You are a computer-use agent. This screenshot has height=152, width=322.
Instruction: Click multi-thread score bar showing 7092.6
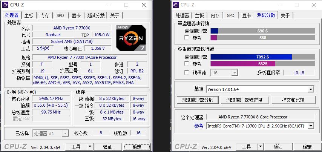pyautogui.click(x=263, y=57)
